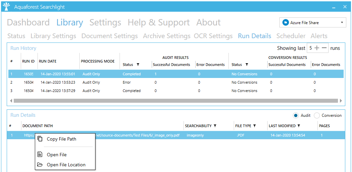Click the Aquaforest Searchlight logo icon
352x172 pixels.
[6, 7]
